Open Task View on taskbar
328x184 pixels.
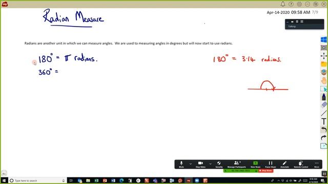click(x=71, y=180)
